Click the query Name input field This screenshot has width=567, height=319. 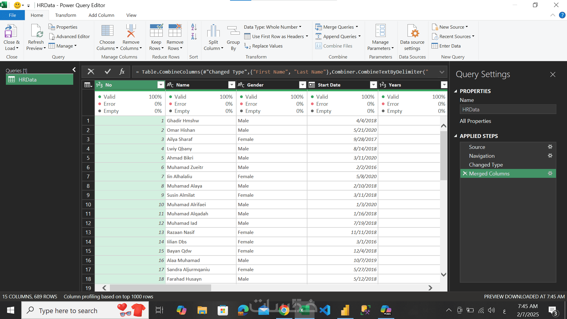pyautogui.click(x=508, y=110)
